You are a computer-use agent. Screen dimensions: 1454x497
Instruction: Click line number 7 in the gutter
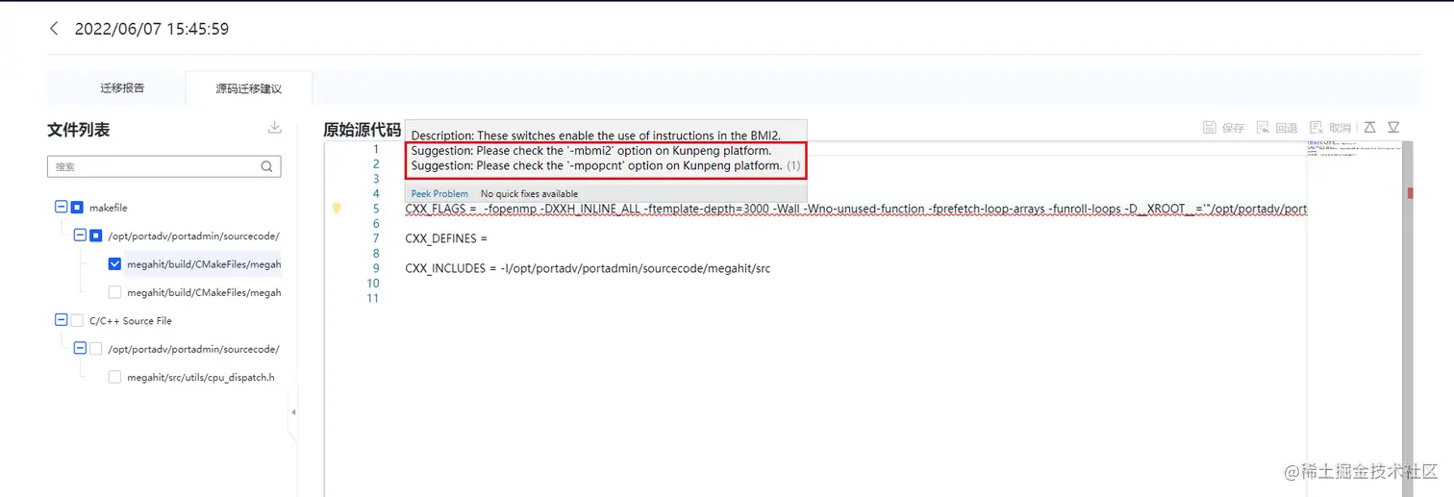point(376,238)
